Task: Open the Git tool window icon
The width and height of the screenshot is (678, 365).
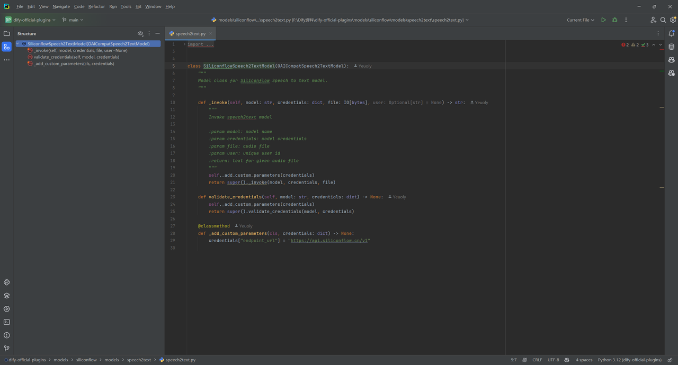Action: click(6, 349)
